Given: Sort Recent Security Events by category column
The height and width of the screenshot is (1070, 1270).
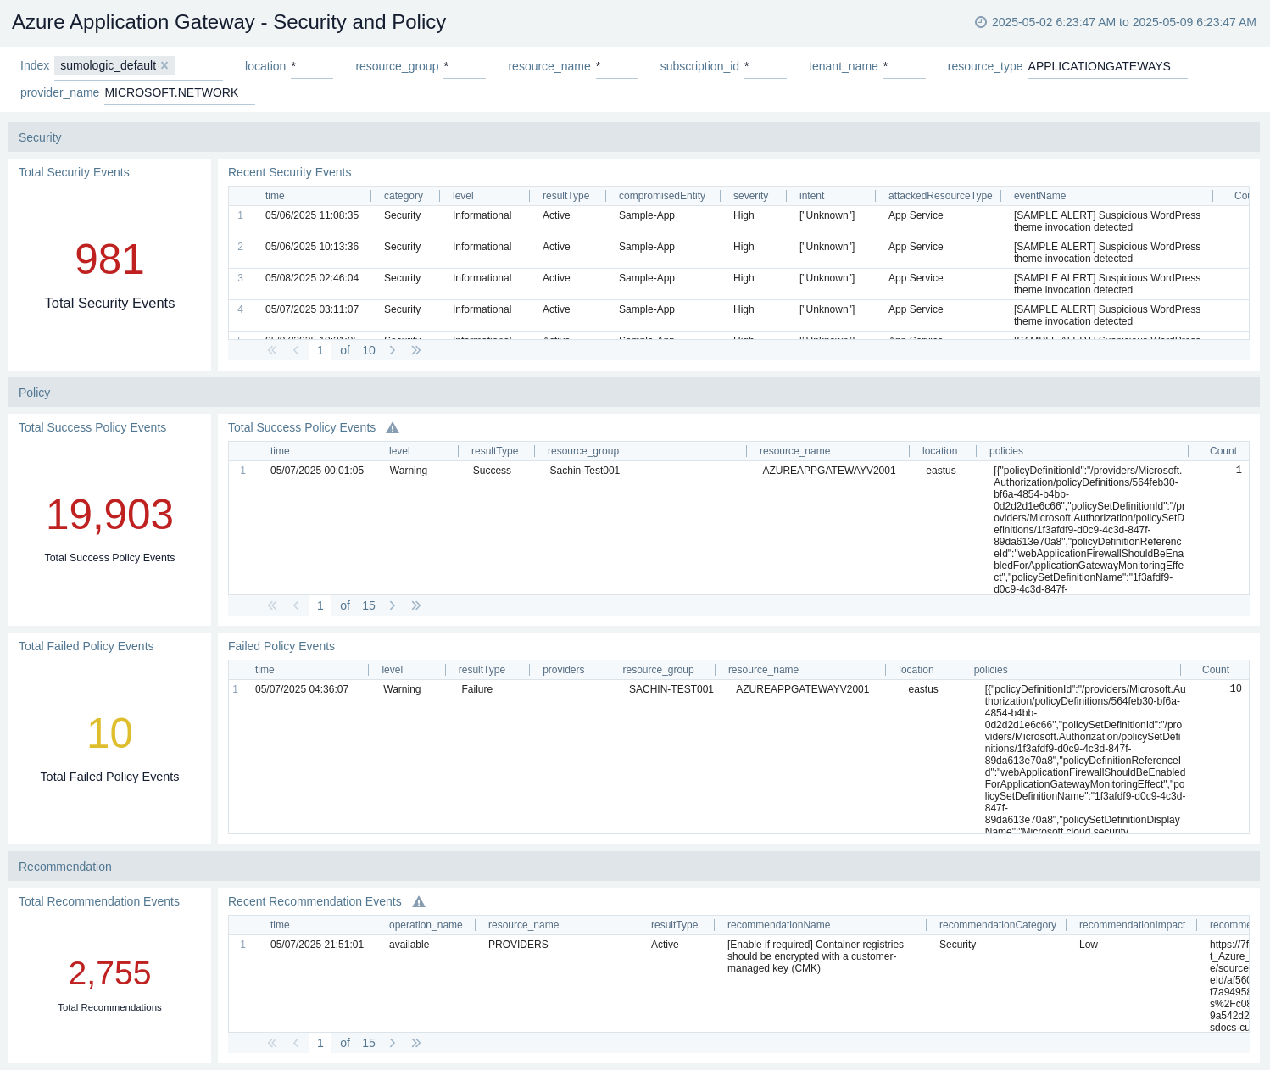Looking at the screenshot, I should coord(404,196).
